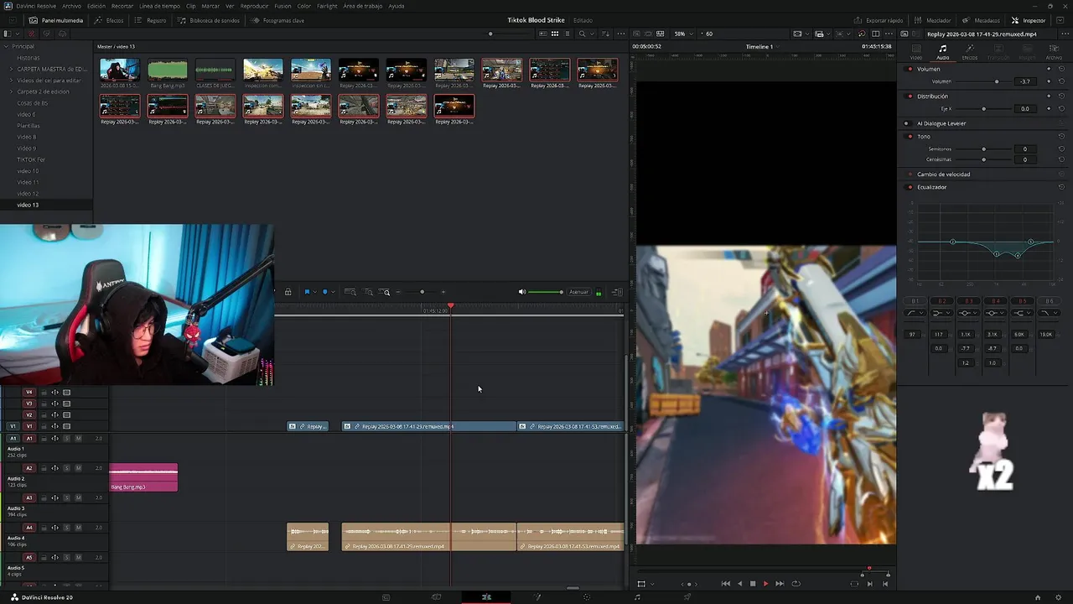Image resolution: width=1073 pixels, height=604 pixels.
Task: Open the marker color dropdown in timeline toolbar
Action: 333,292
